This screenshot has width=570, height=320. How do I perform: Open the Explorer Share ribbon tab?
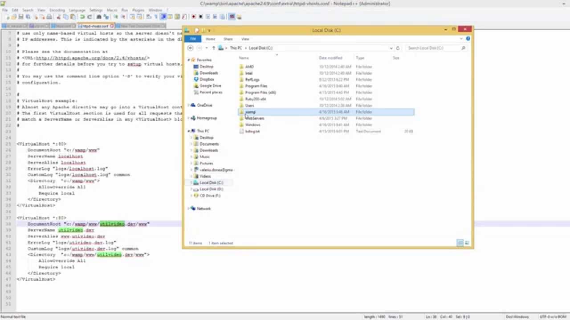[x=228, y=39]
